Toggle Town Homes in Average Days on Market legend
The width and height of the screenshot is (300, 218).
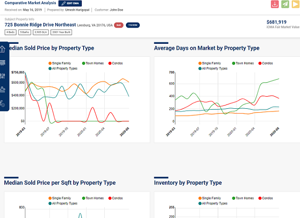tap(243, 63)
